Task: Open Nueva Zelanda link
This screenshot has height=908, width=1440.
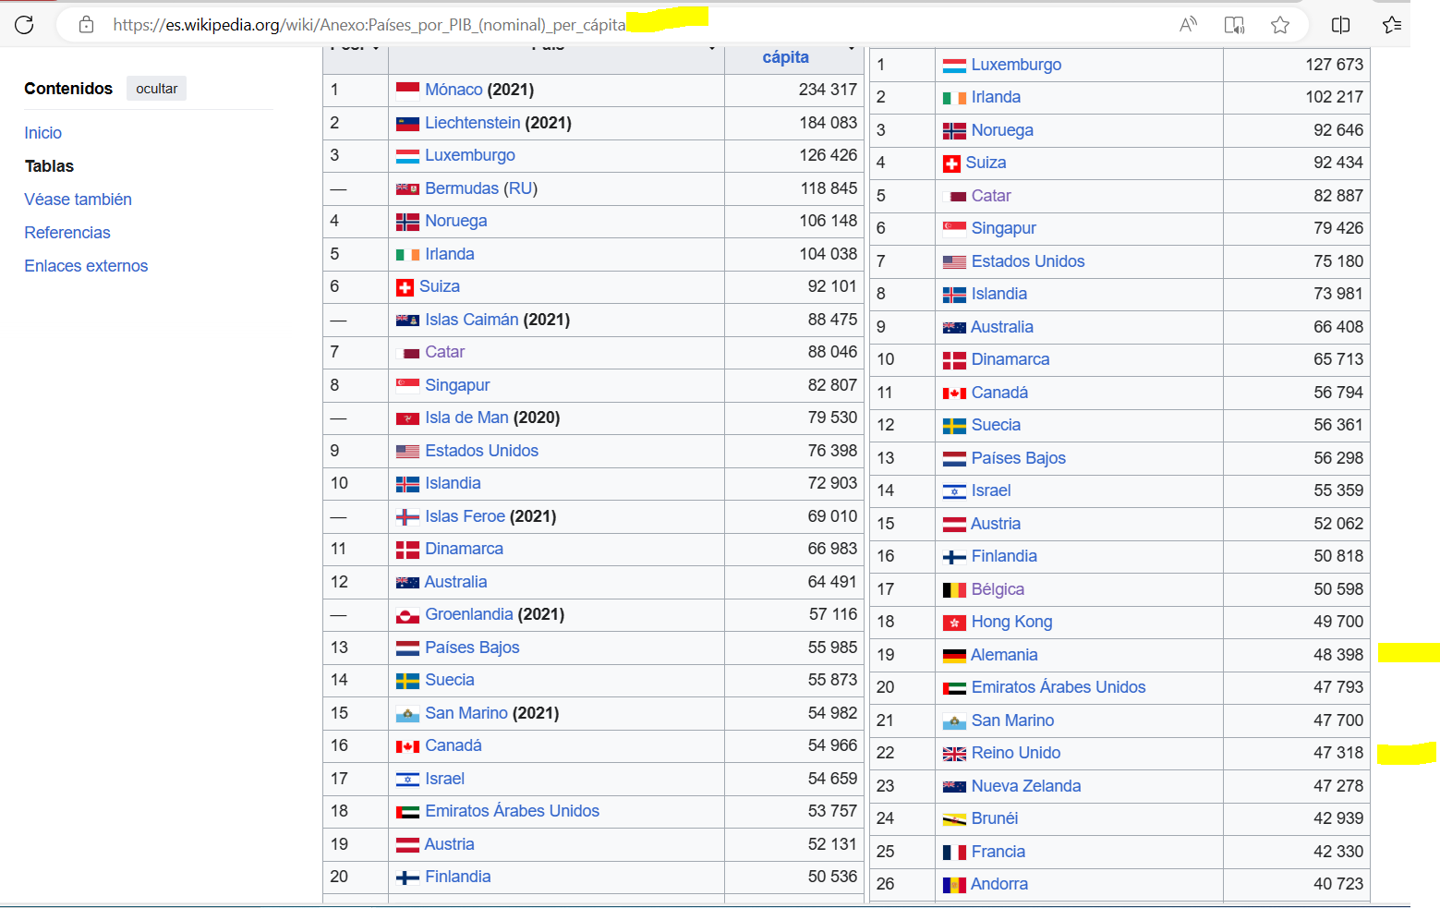Action: (x=1026, y=786)
